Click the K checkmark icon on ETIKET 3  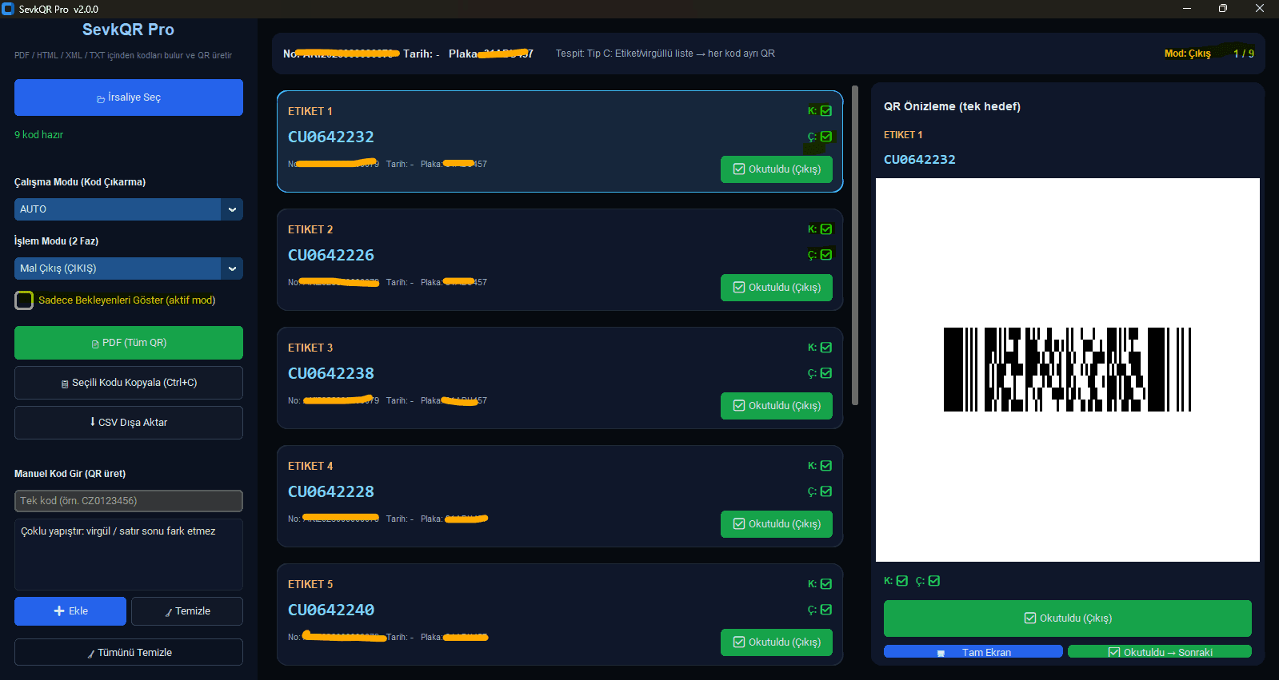click(826, 348)
